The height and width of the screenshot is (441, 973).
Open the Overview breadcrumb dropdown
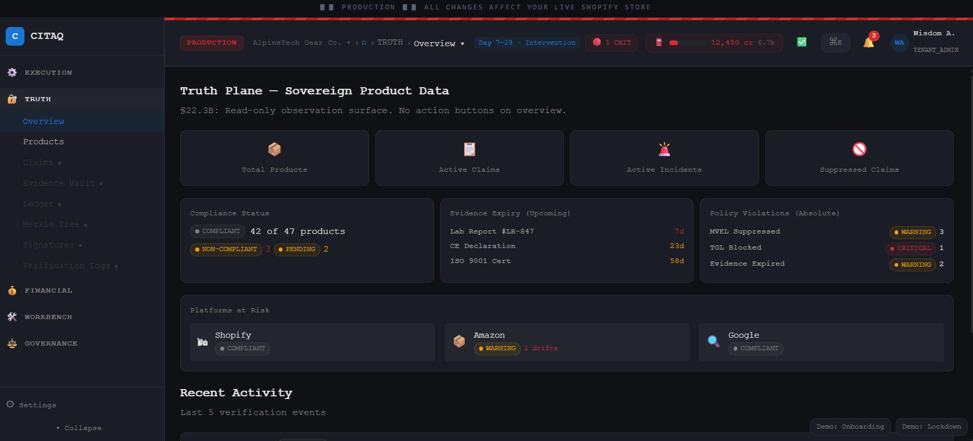coord(439,44)
